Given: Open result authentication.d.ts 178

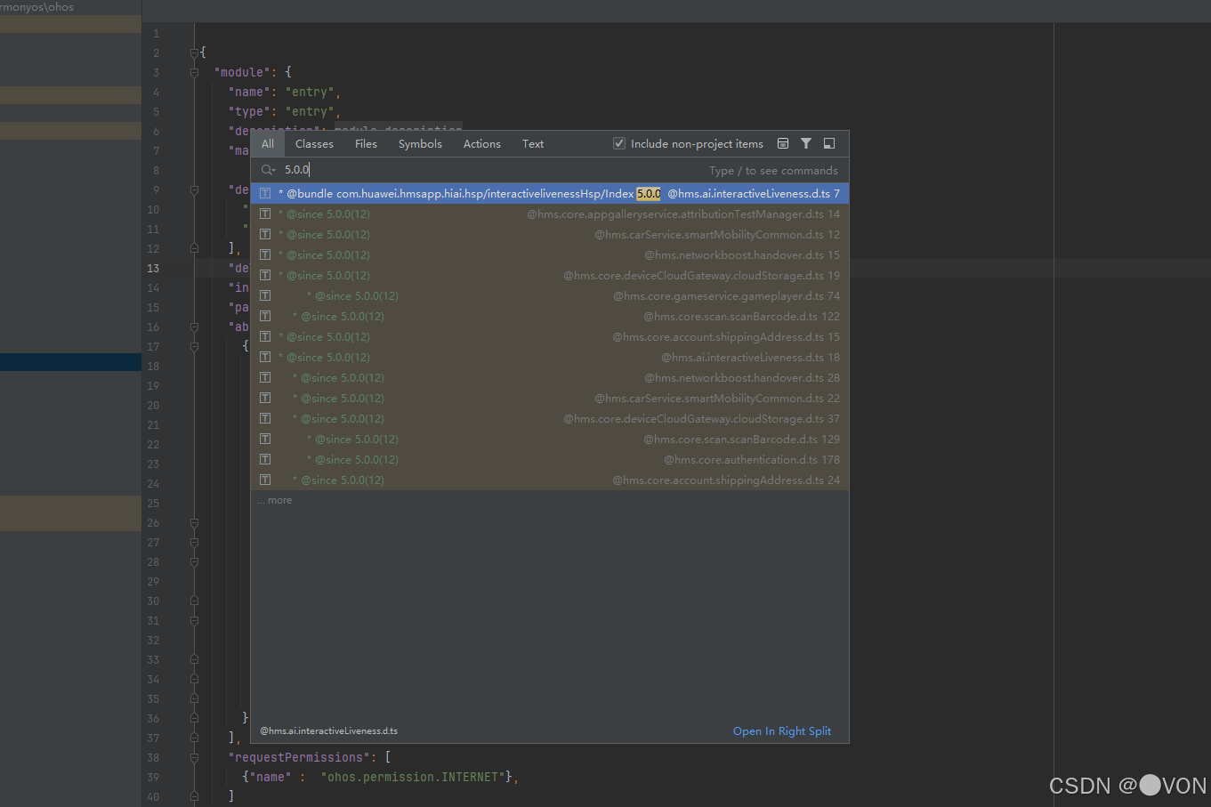Looking at the screenshot, I should pyautogui.click(x=550, y=460).
